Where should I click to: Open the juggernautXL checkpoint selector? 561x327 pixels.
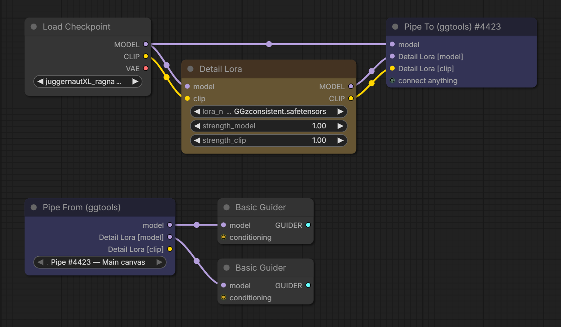[x=88, y=82]
